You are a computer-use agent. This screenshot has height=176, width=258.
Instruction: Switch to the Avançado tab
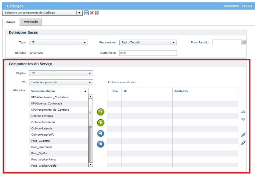tap(31, 22)
